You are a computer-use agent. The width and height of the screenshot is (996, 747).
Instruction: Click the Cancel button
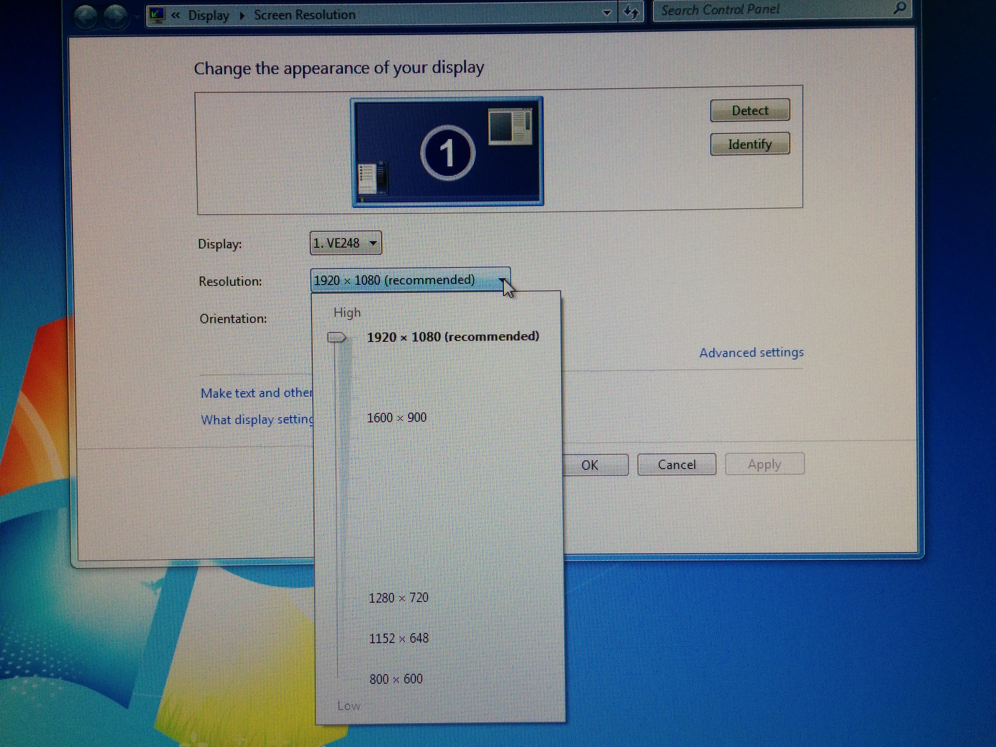(x=677, y=465)
